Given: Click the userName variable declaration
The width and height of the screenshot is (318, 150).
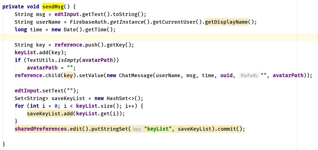Looking at the screenshot, I should (48, 22).
